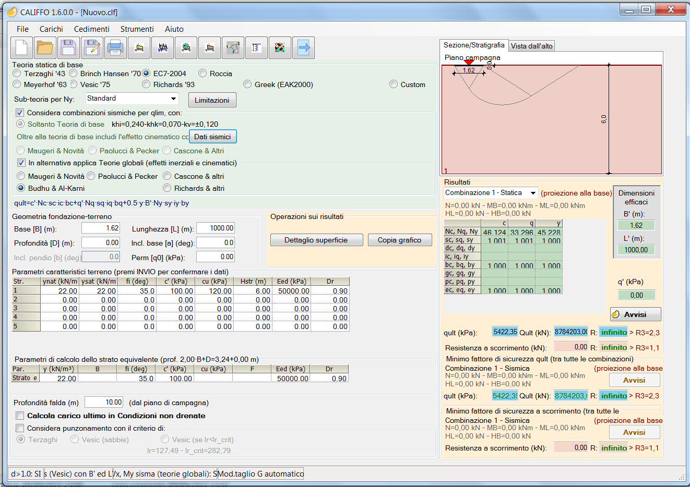Click the yellow foundation load toolbar icon
The image size is (690, 487).
(139, 48)
